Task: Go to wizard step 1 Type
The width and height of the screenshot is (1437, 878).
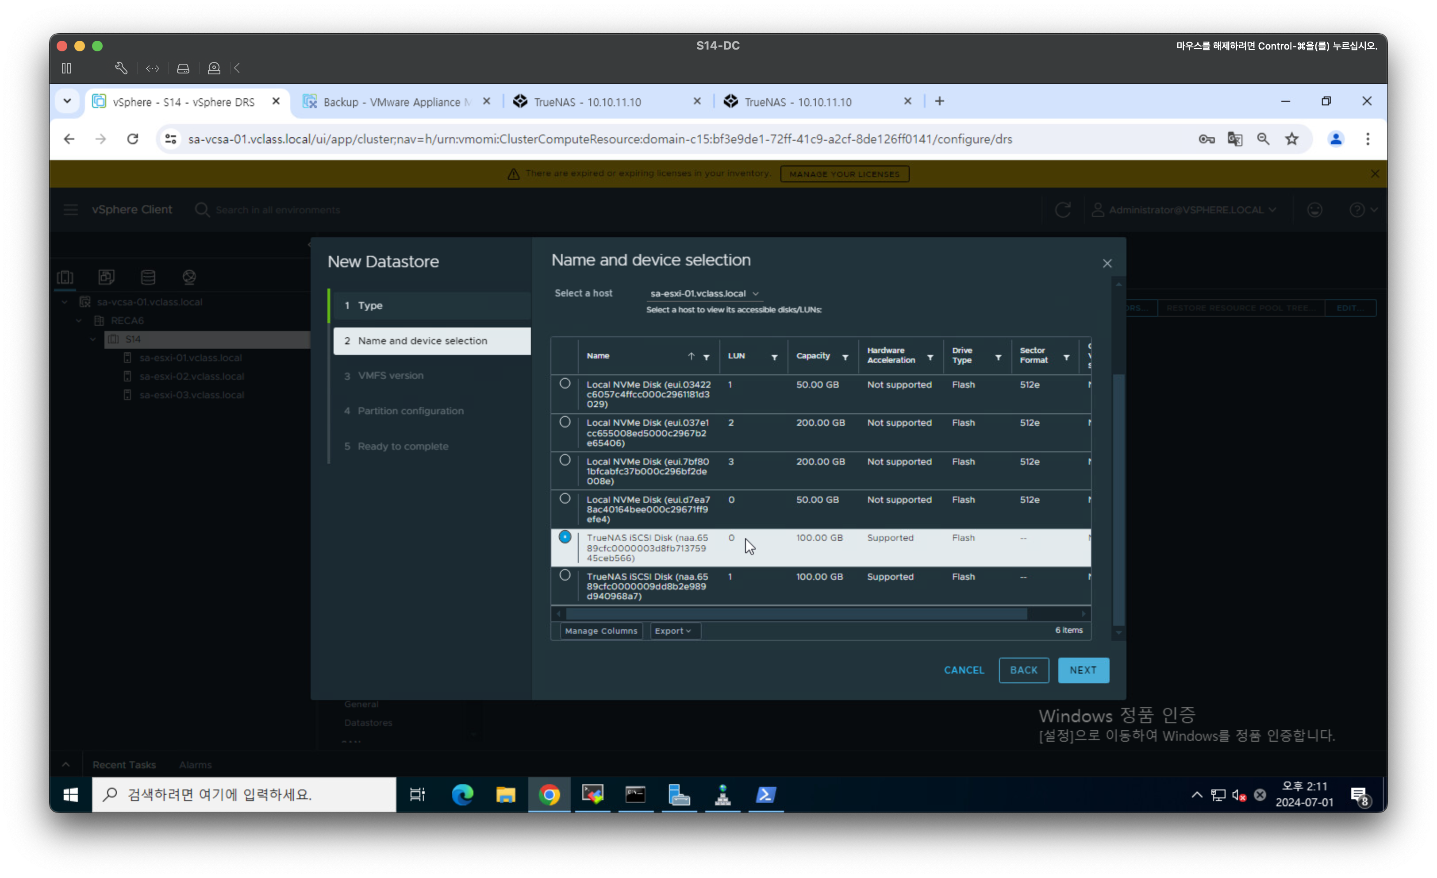Action: (x=370, y=305)
